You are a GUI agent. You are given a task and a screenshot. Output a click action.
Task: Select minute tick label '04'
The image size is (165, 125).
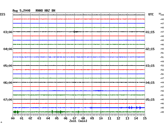[x=48, y=118]
